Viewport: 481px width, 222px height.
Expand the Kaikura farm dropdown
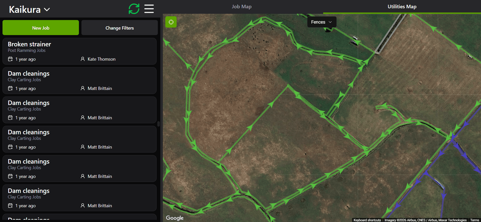[30, 10]
